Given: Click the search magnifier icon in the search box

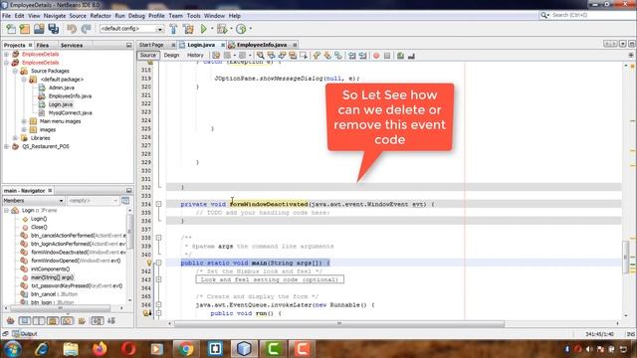Looking at the screenshot, I should (544, 15).
